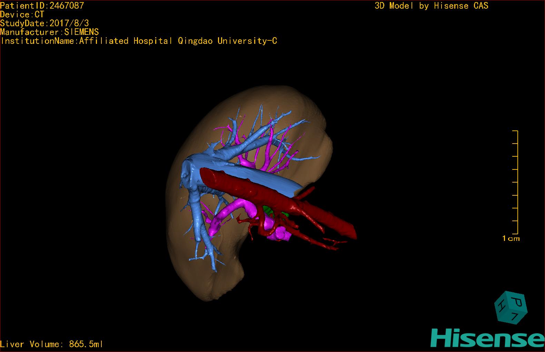Click the Manufacturer SIEMENS label

click(50, 32)
